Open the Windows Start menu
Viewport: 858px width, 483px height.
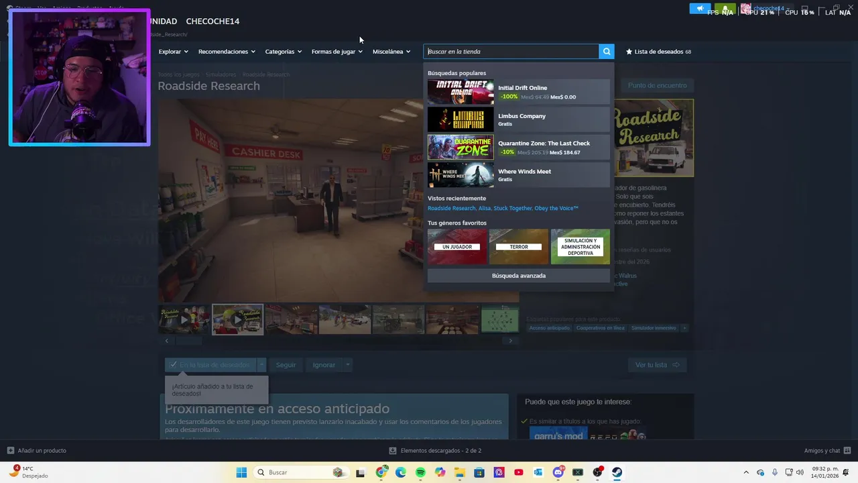click(x=241, y=472)
